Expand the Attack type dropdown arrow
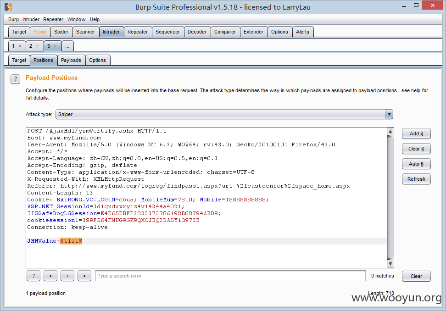The height and width of the screenshot is (311, 446). point(389,114)
